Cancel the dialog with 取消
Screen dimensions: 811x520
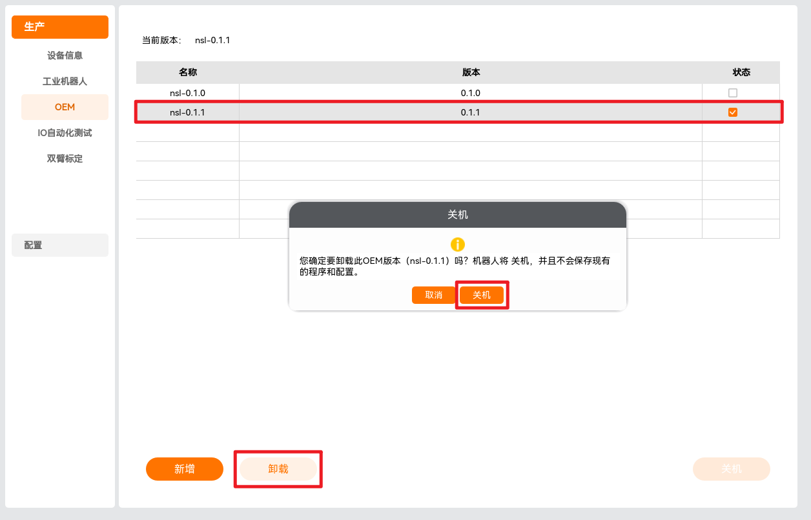click(x=434, y=295)
